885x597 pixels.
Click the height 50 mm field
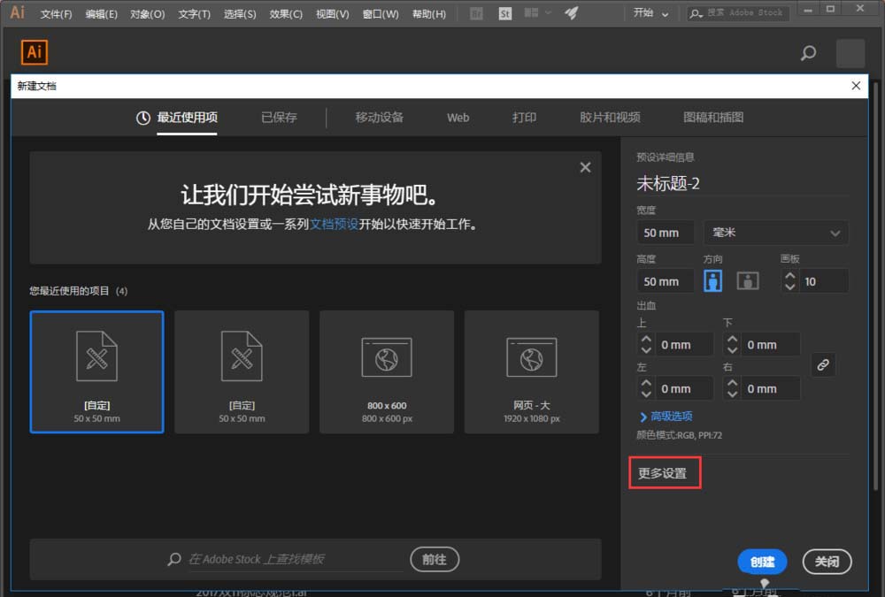(665, 281)
